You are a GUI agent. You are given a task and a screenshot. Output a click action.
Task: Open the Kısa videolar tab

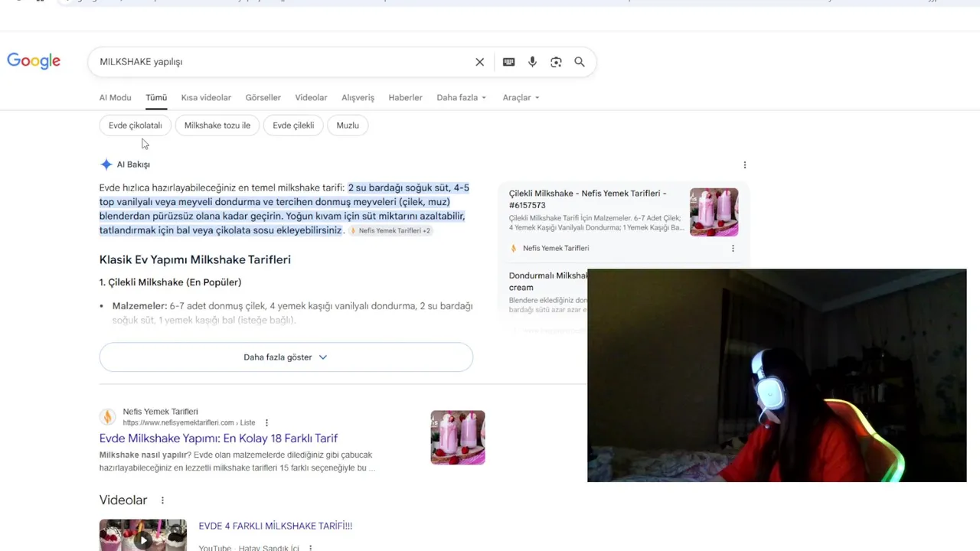pyautogui.click(x=206, y=98)
